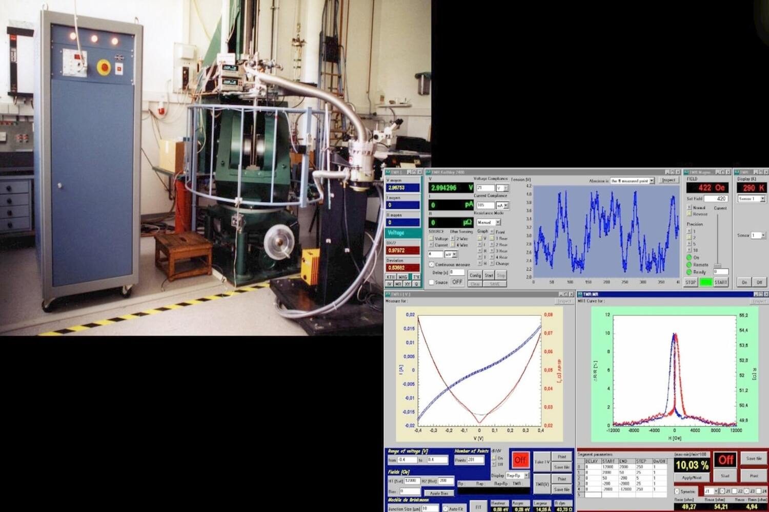Toggle the Symetric checkbox
Viewport: 769px width, 512px height.
click(x=677, y=492)
